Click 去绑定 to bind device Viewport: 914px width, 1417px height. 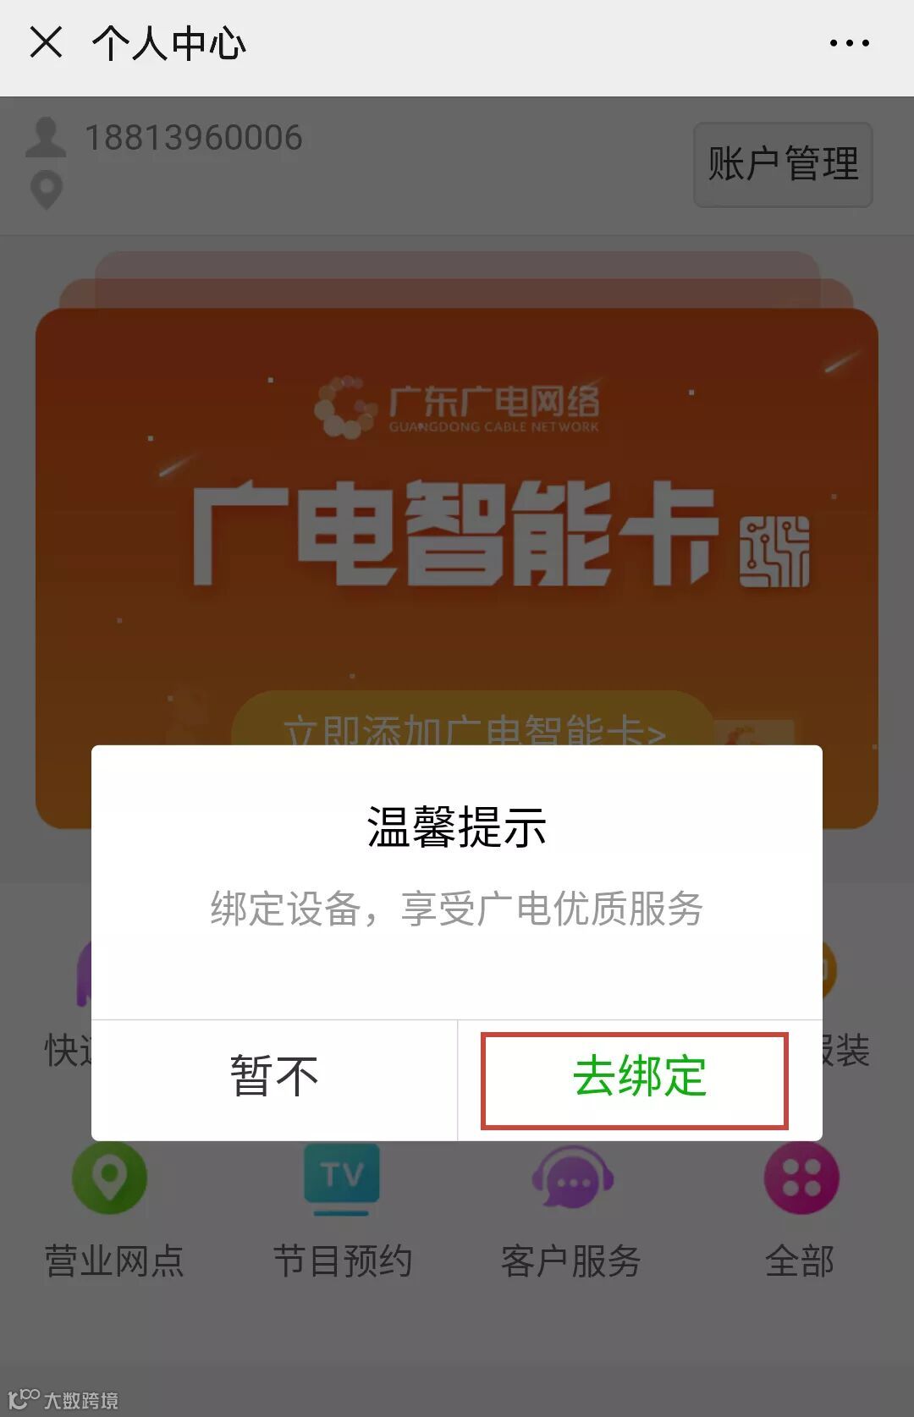[640, 1077]
